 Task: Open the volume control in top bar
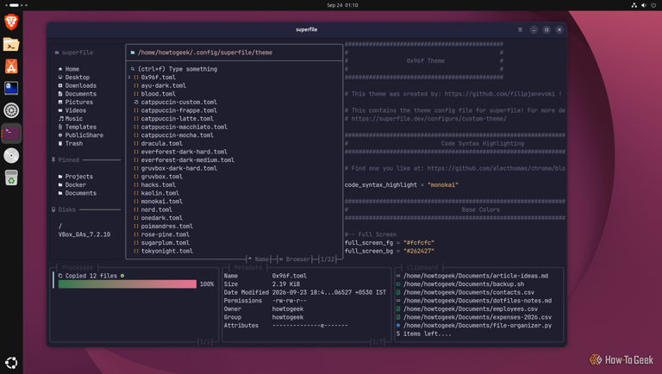644,5
